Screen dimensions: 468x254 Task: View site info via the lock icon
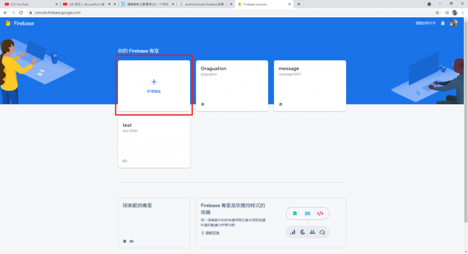pyautogui.click(x=31, y=12)
